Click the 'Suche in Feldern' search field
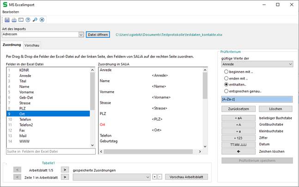The height and width of the screenshot is (187, 299). pyautogui.click(x=50, y=152)
